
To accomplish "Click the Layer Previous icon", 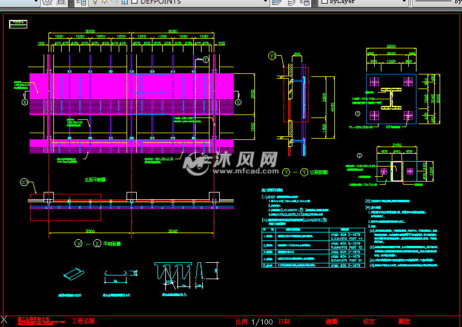I will 291,2.
